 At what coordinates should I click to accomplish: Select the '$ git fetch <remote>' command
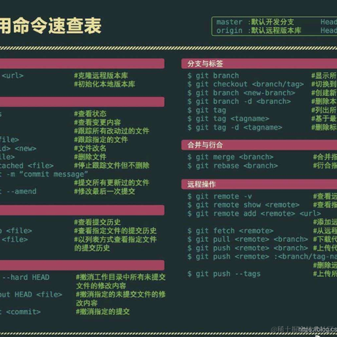click(230, 231)
